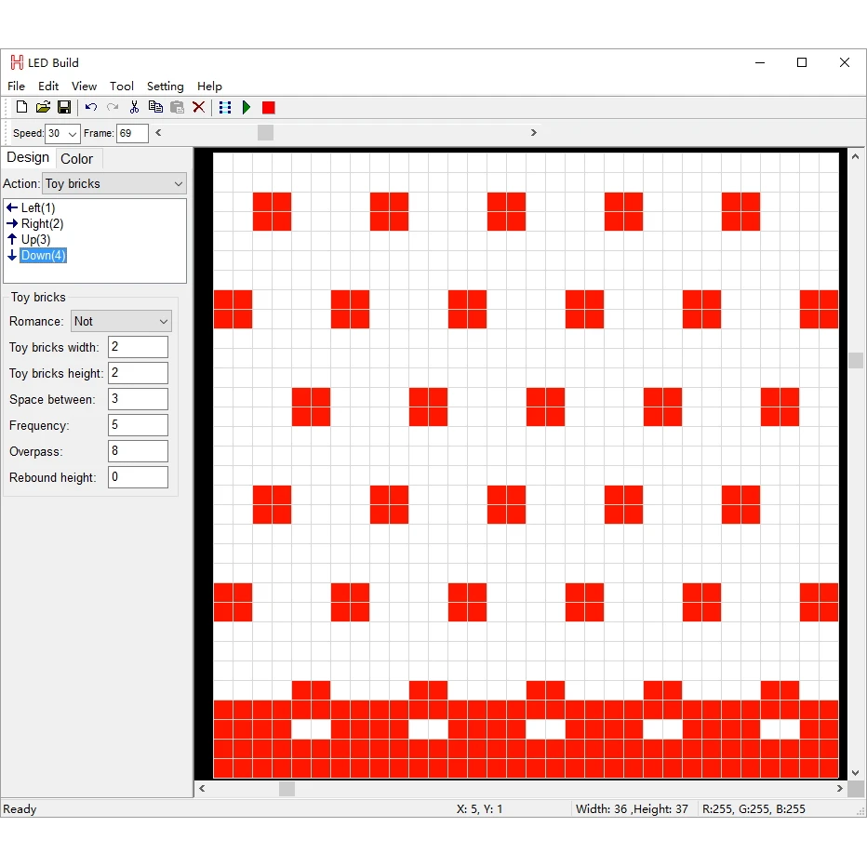Image resolution: width=867 pixels, height=867 pixels.
Task: Open the View menu
Action: (x=84, y=87)
